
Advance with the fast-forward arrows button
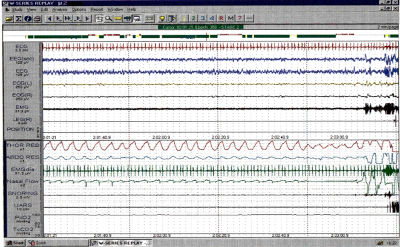68,19
